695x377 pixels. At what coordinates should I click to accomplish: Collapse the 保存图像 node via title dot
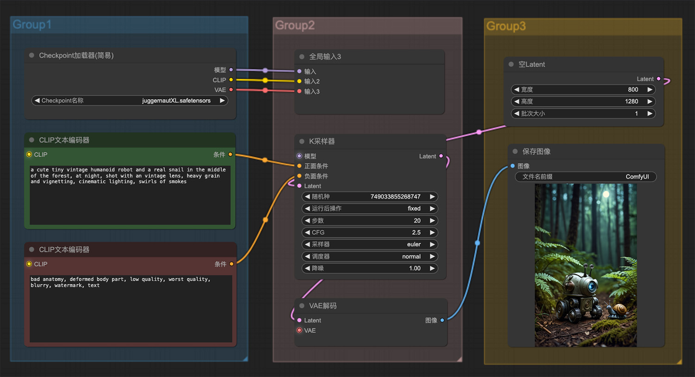[x=515, y=151]
